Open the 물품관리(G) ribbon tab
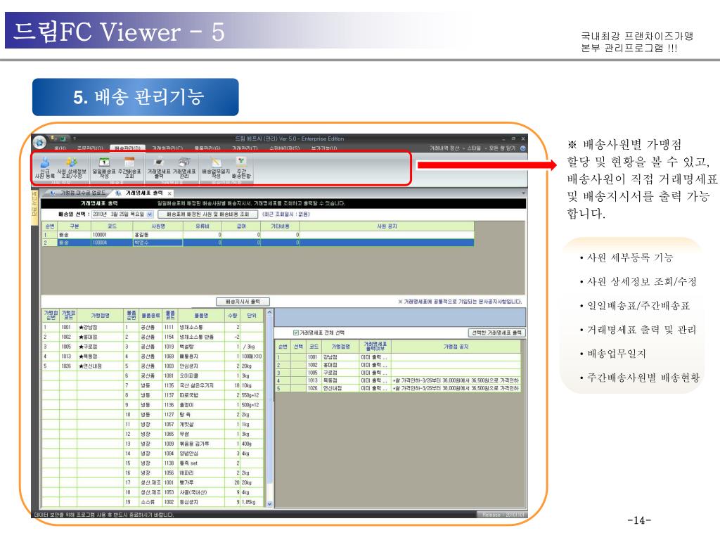This screenshot has width=720, height=540. point(207,148)
